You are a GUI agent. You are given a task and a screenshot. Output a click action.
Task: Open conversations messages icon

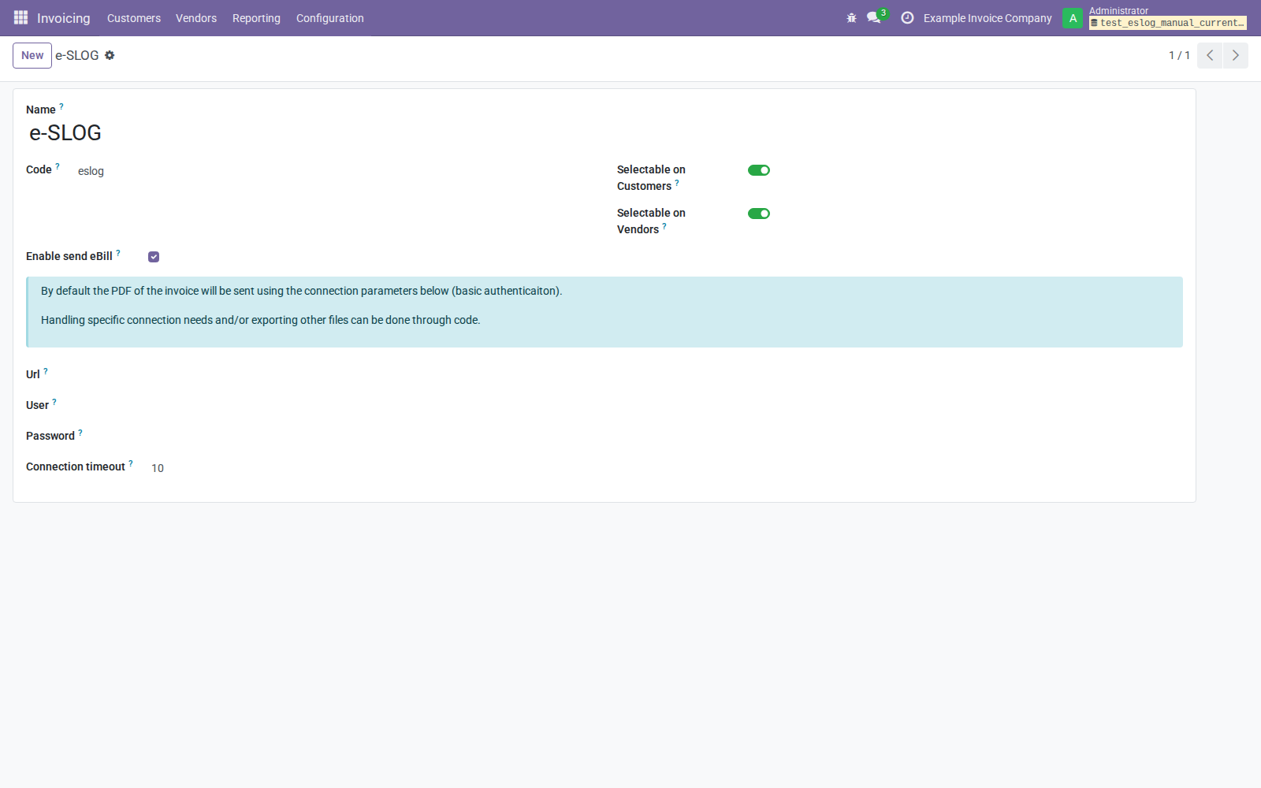click(x=874, y=17)
